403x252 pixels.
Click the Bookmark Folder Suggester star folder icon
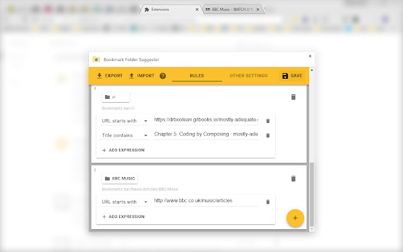click(x=96, y=59)
